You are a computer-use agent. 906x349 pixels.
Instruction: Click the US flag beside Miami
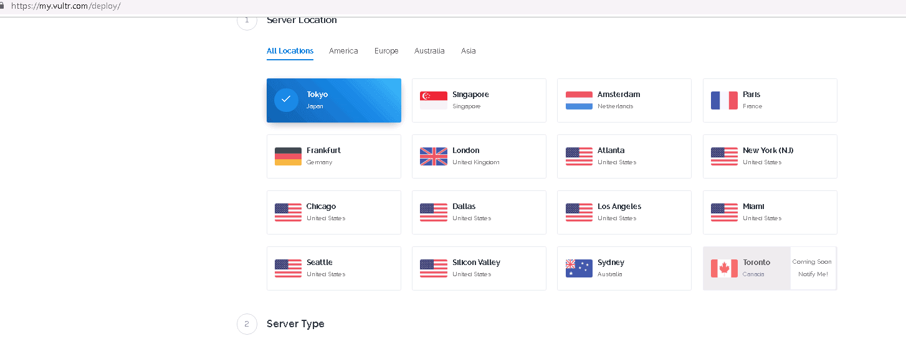pyautogui.click(x=724, y=212)
